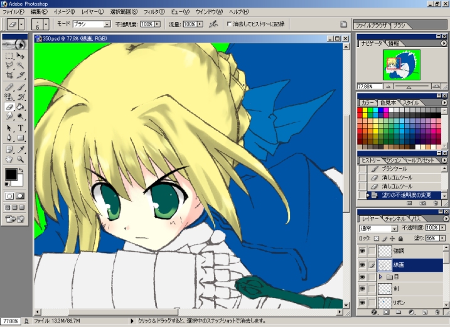Select the Eraser tool in toolbox
450x327 pixels.
9,107
